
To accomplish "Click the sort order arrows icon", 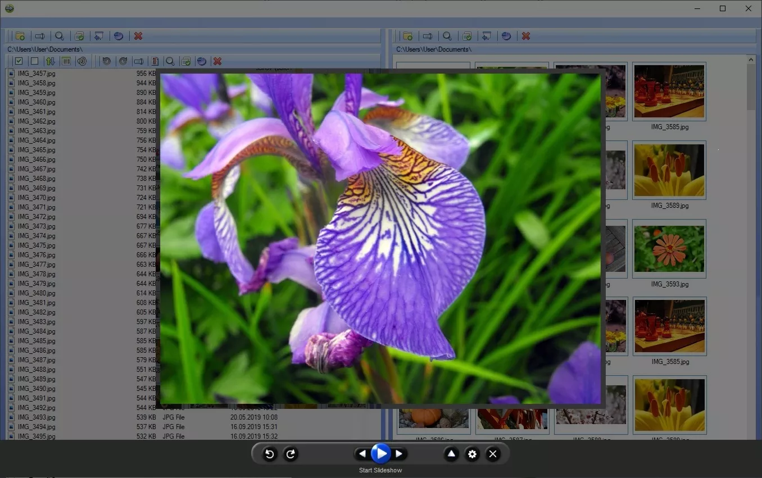I will coord(50,61).
